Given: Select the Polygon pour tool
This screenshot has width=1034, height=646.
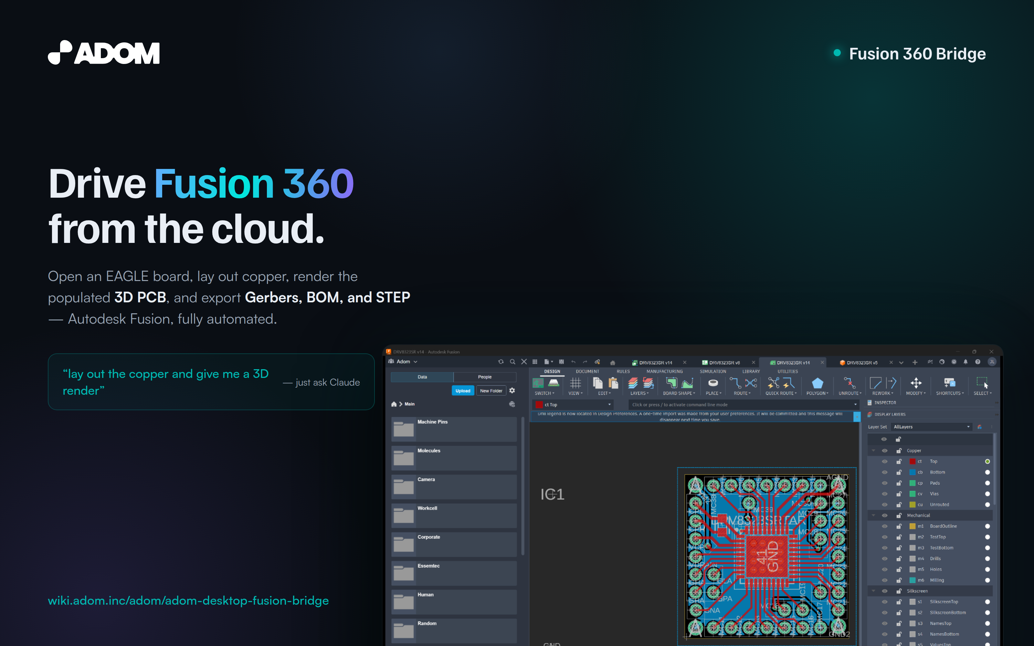Looking at the screenshot, I should (818, 383).
